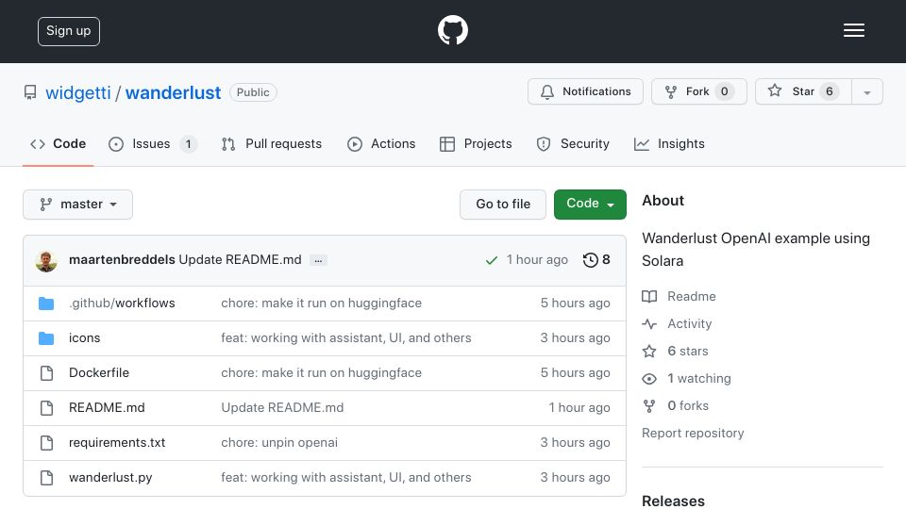Screen dimensions: 906x509
Task: Open the Releases heading link
Action: click(x=673, y=501)
